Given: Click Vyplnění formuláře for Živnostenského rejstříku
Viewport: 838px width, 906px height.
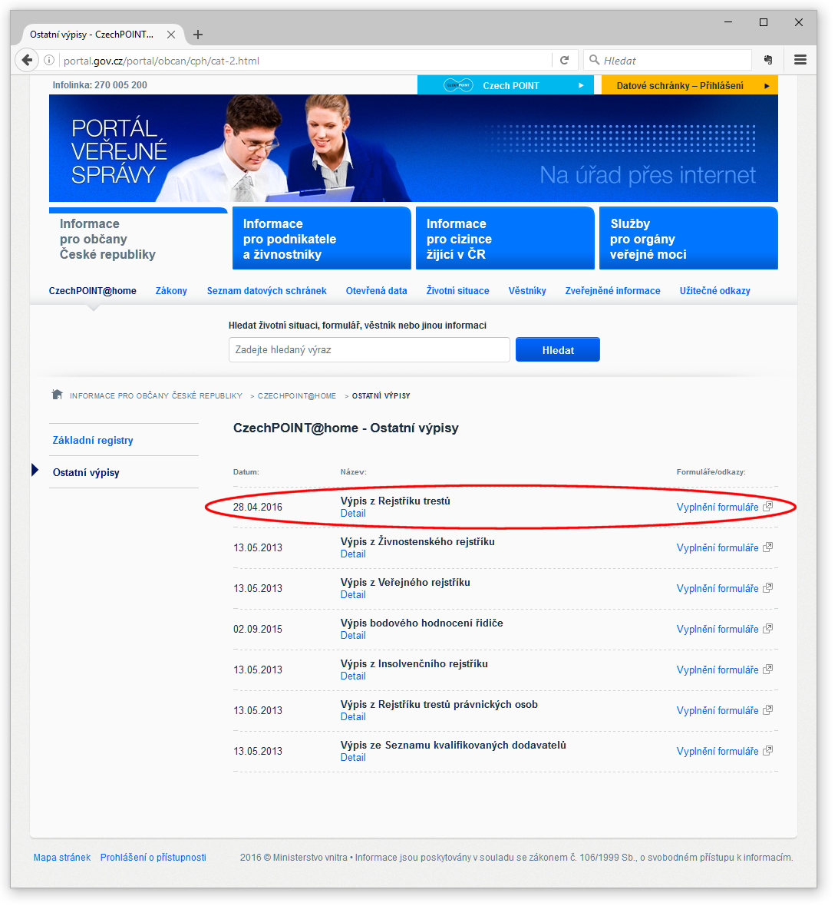Looking at the screenshot, I should point(718,547).
